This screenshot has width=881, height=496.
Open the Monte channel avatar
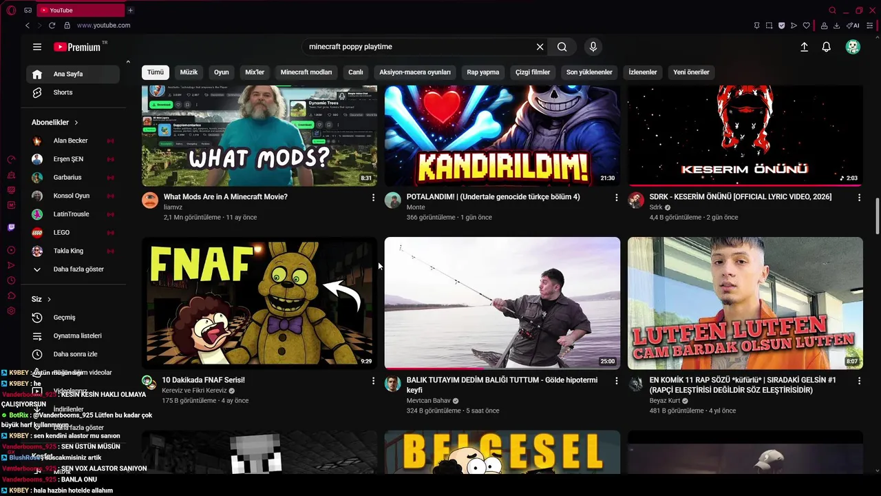[x=392, y=200]
